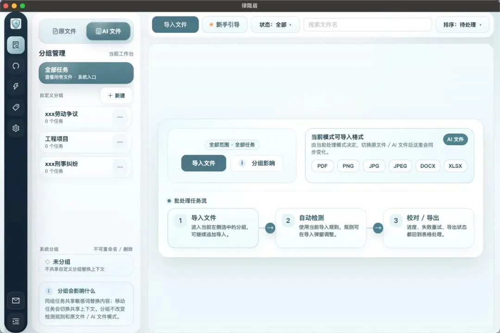Image resolution: width=500 pixels, height=333 pixels.
Task: Click the list indent icon in sidebar
Action: 16,321
